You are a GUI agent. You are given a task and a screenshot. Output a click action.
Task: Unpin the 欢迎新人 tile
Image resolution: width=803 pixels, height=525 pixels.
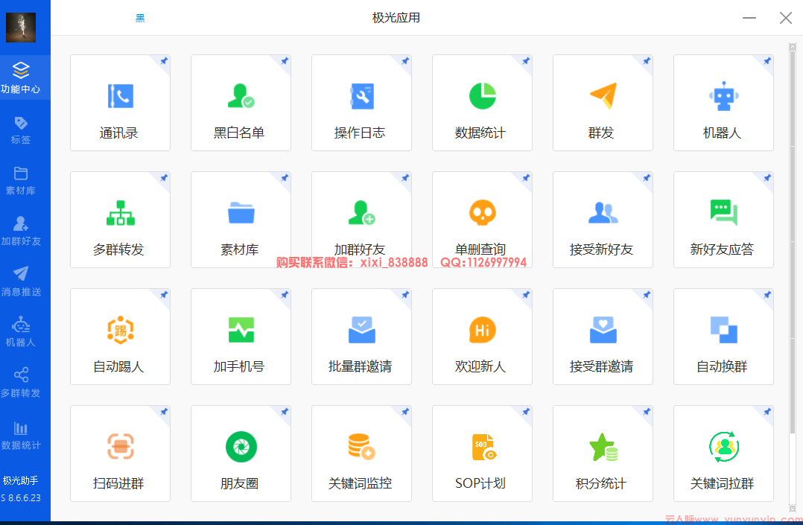click(x=526, y=295)
